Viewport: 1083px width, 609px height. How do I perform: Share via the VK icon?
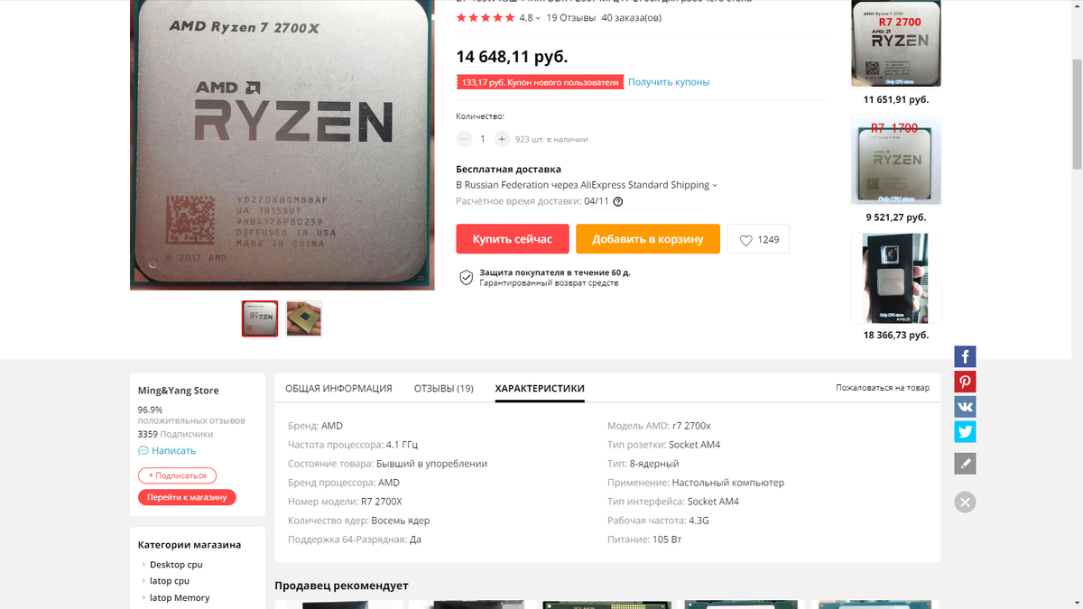coord(965,406)
